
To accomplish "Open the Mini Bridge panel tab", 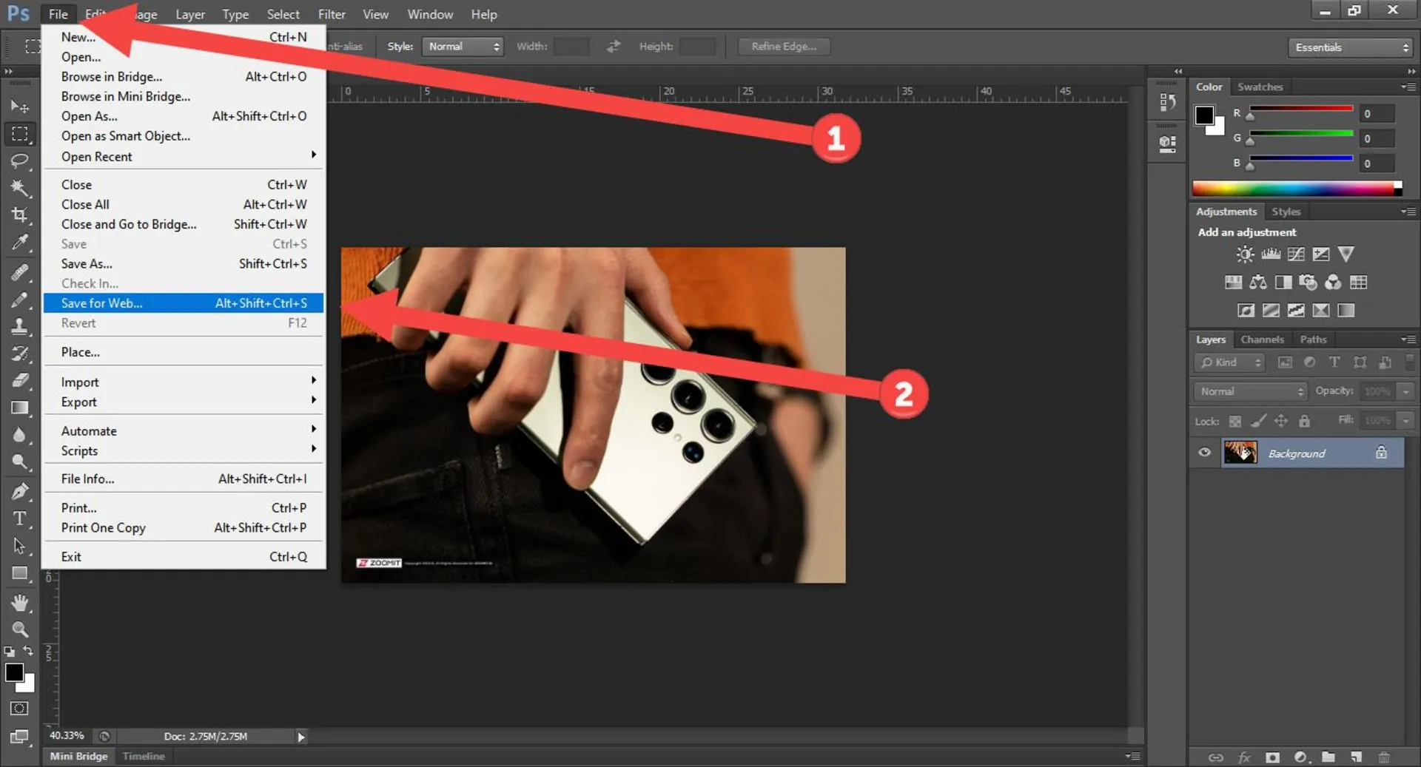I will pyautogui.click(x=78, y=756).
